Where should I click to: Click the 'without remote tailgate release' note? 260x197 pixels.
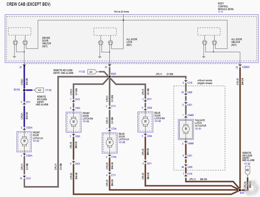(x=205, y=82)
